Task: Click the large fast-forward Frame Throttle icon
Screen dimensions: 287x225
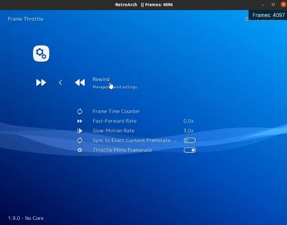Action: coord(41,82)
